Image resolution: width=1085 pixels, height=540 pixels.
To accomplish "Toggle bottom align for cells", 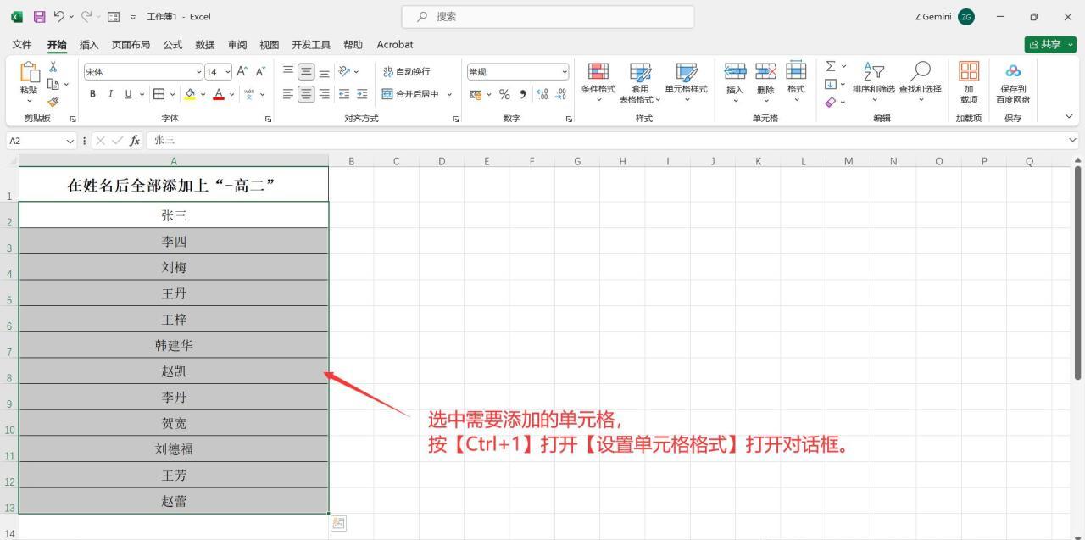I will 324,72.
